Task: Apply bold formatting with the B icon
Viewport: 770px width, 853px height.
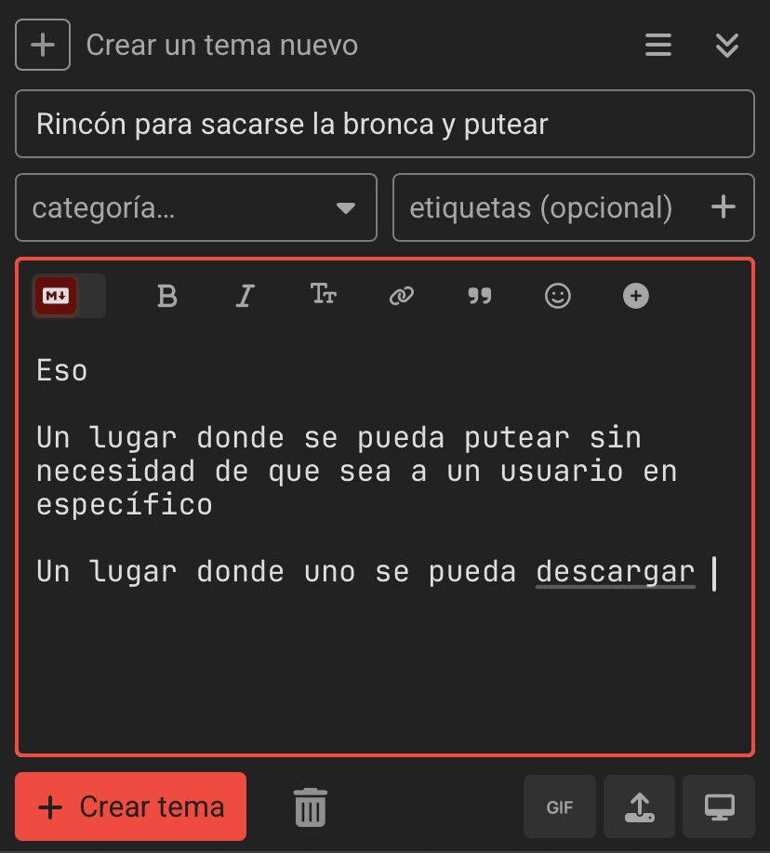Action: 167,296
